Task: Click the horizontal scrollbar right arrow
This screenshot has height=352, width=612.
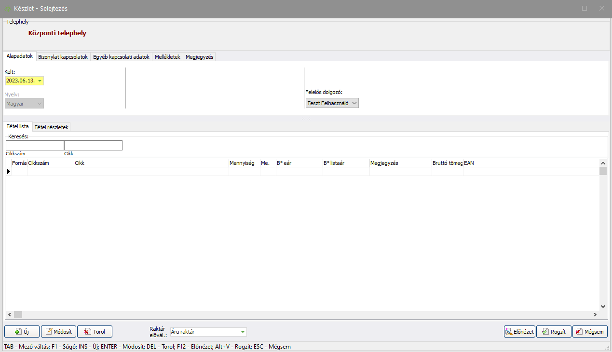Action: click(x=595, y=314)
